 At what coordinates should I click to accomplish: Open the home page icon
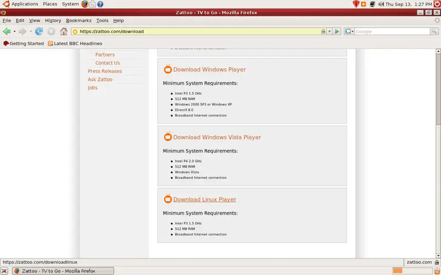click(x=64, y=31)
